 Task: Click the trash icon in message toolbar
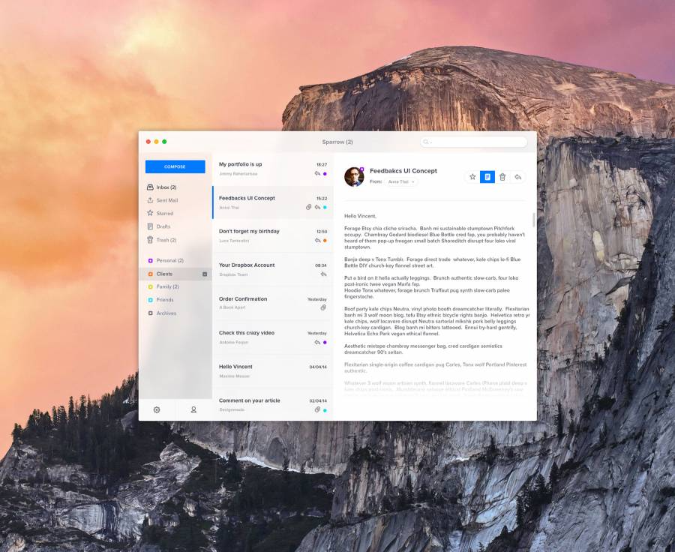coord(502,177)
